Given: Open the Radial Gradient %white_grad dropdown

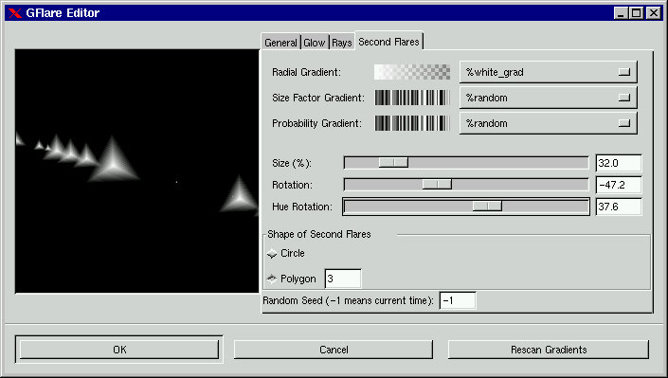Looking at the screenshot, I should pos(549,72).
